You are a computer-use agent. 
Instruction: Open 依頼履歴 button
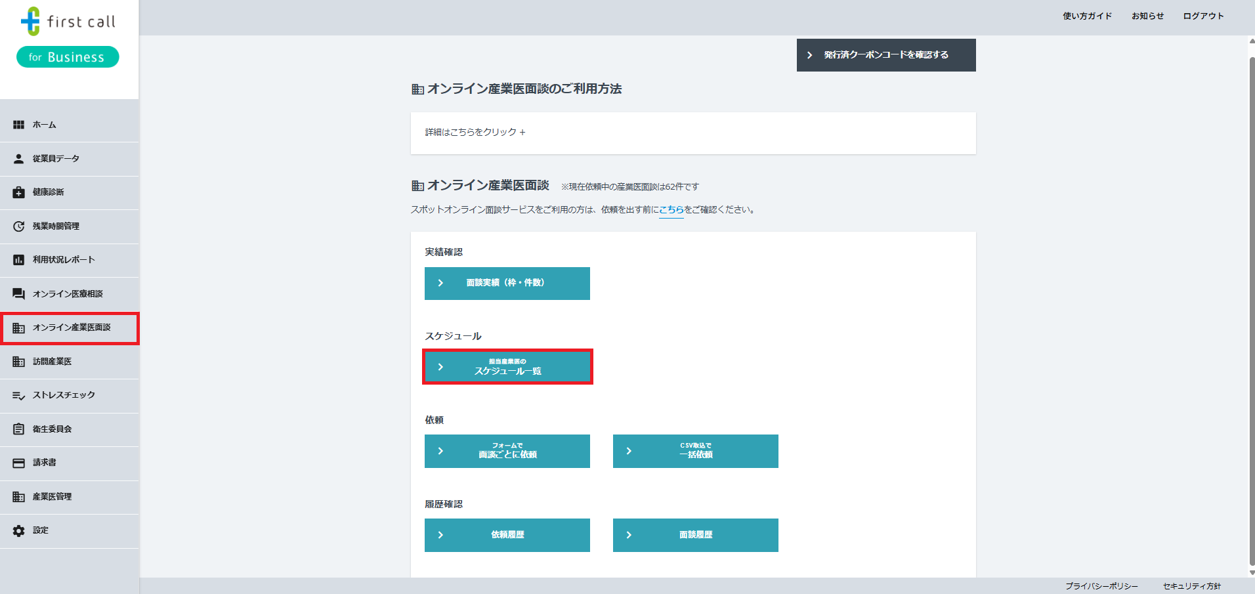(x=507, y=535)
